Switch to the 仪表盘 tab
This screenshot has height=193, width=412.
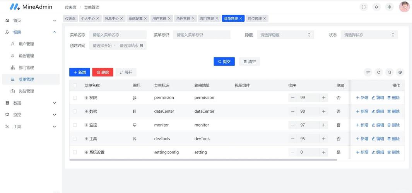point(70,19)
